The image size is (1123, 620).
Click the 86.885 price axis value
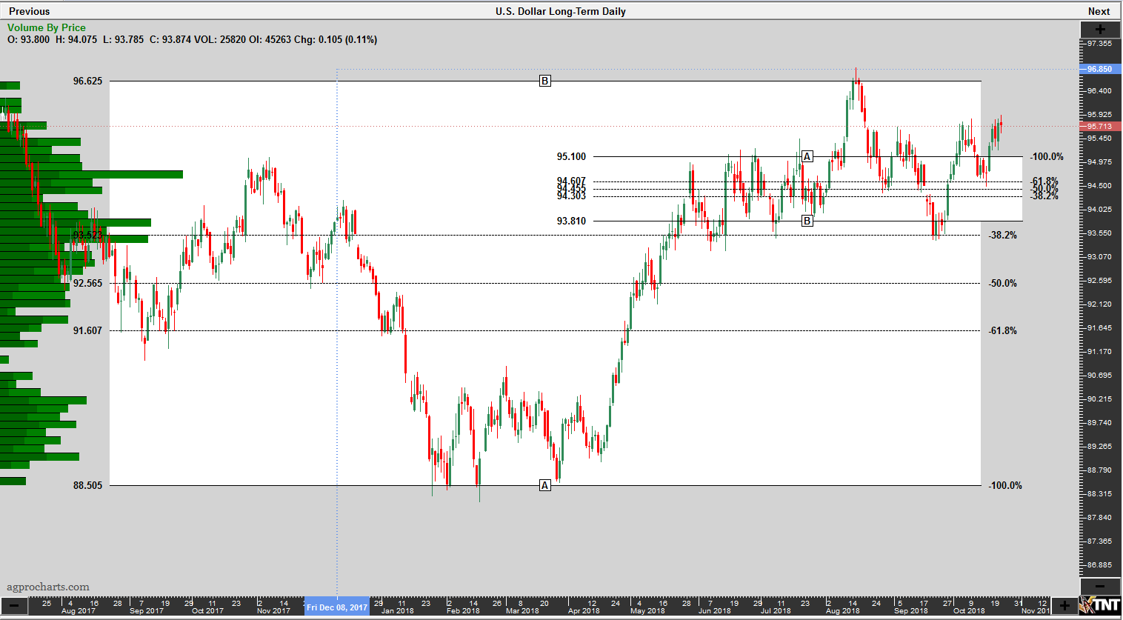[1099, 565]
